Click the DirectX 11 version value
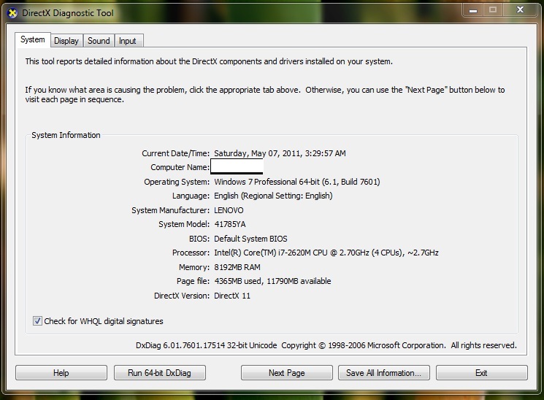The height and width of the screenshot is (400, 544). [231, 296]
